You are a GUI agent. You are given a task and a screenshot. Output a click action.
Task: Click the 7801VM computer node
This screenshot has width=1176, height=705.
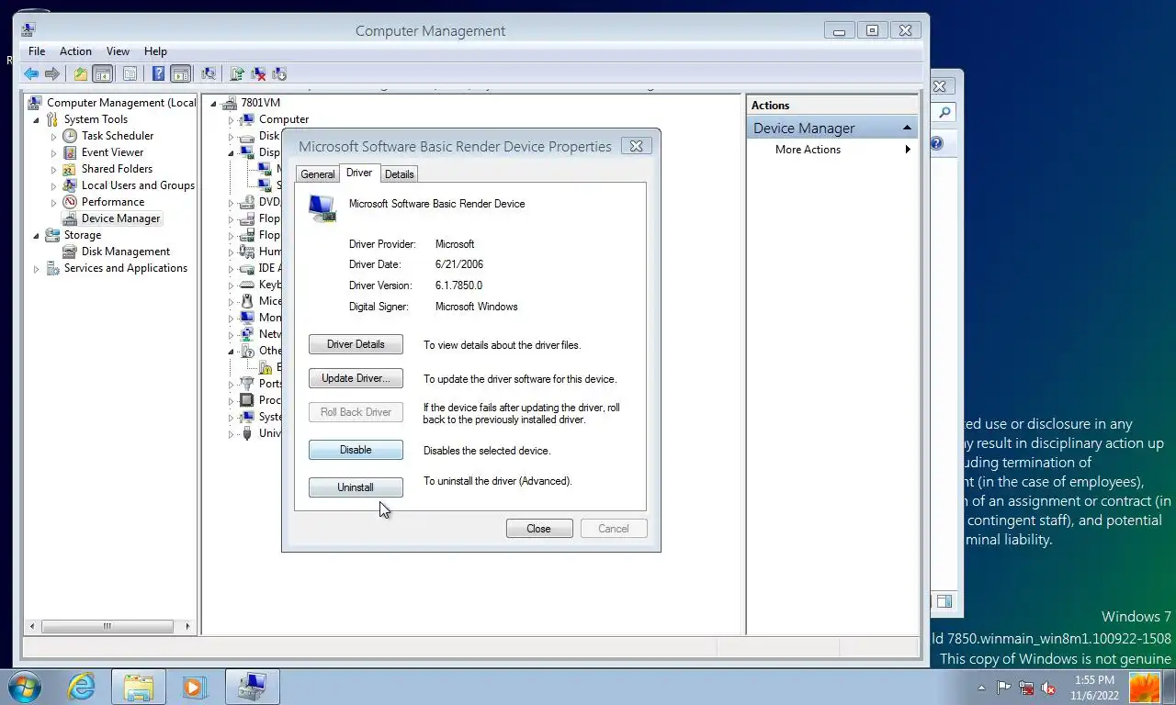click(x=260, y=103)
